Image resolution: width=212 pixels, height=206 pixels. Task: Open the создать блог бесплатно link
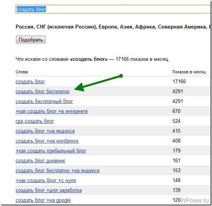pos(43,92)
